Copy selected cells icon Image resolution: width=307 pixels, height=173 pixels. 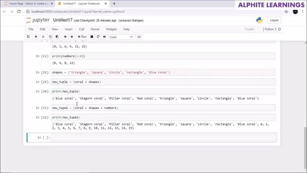[x=50, y=37]
